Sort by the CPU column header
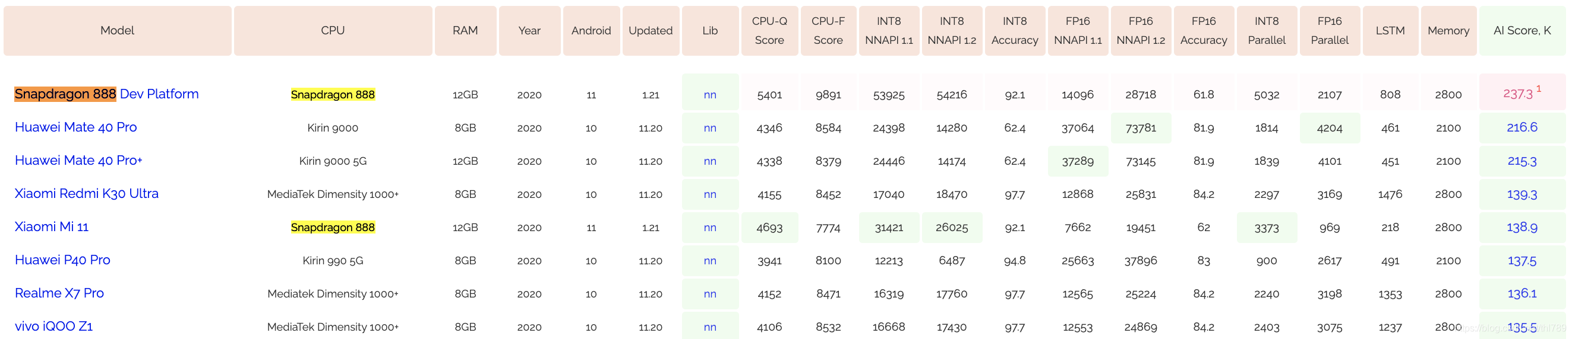The height and width of the screenshot is (339, 1572). click(x=333, y=30)
